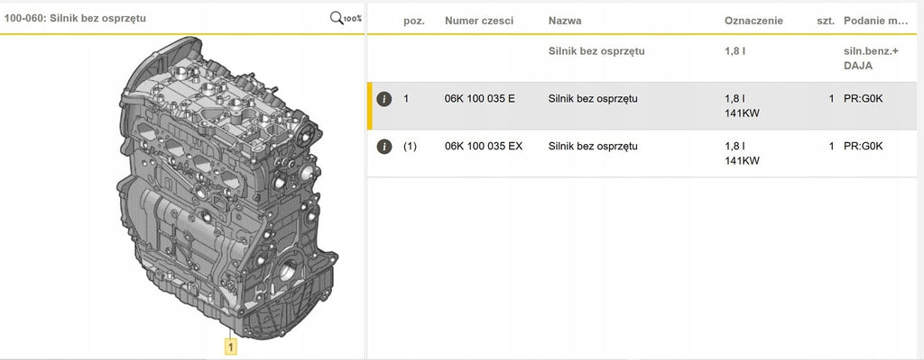Viewport: 924px width, 360px height.
Task: Click the szt. column header
Action: click(x=825, y=20)
